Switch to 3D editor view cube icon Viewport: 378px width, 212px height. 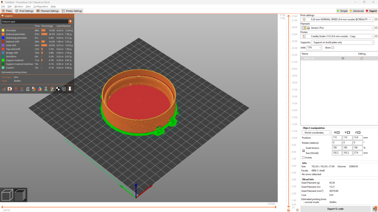7,195
